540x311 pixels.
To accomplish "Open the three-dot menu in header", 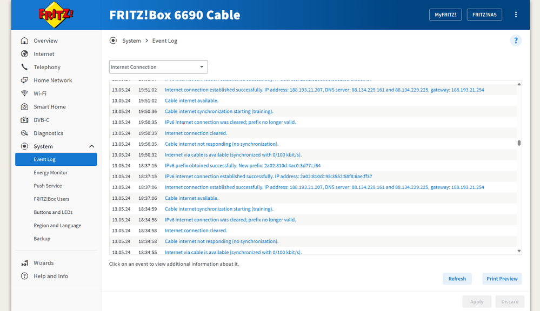I will tap(516, 15).
